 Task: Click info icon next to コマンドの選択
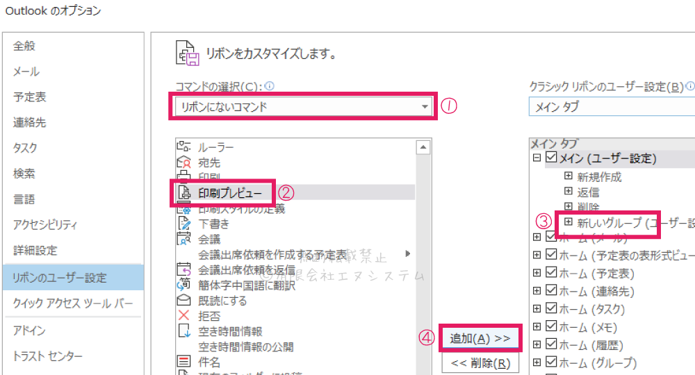pos(269,86)
